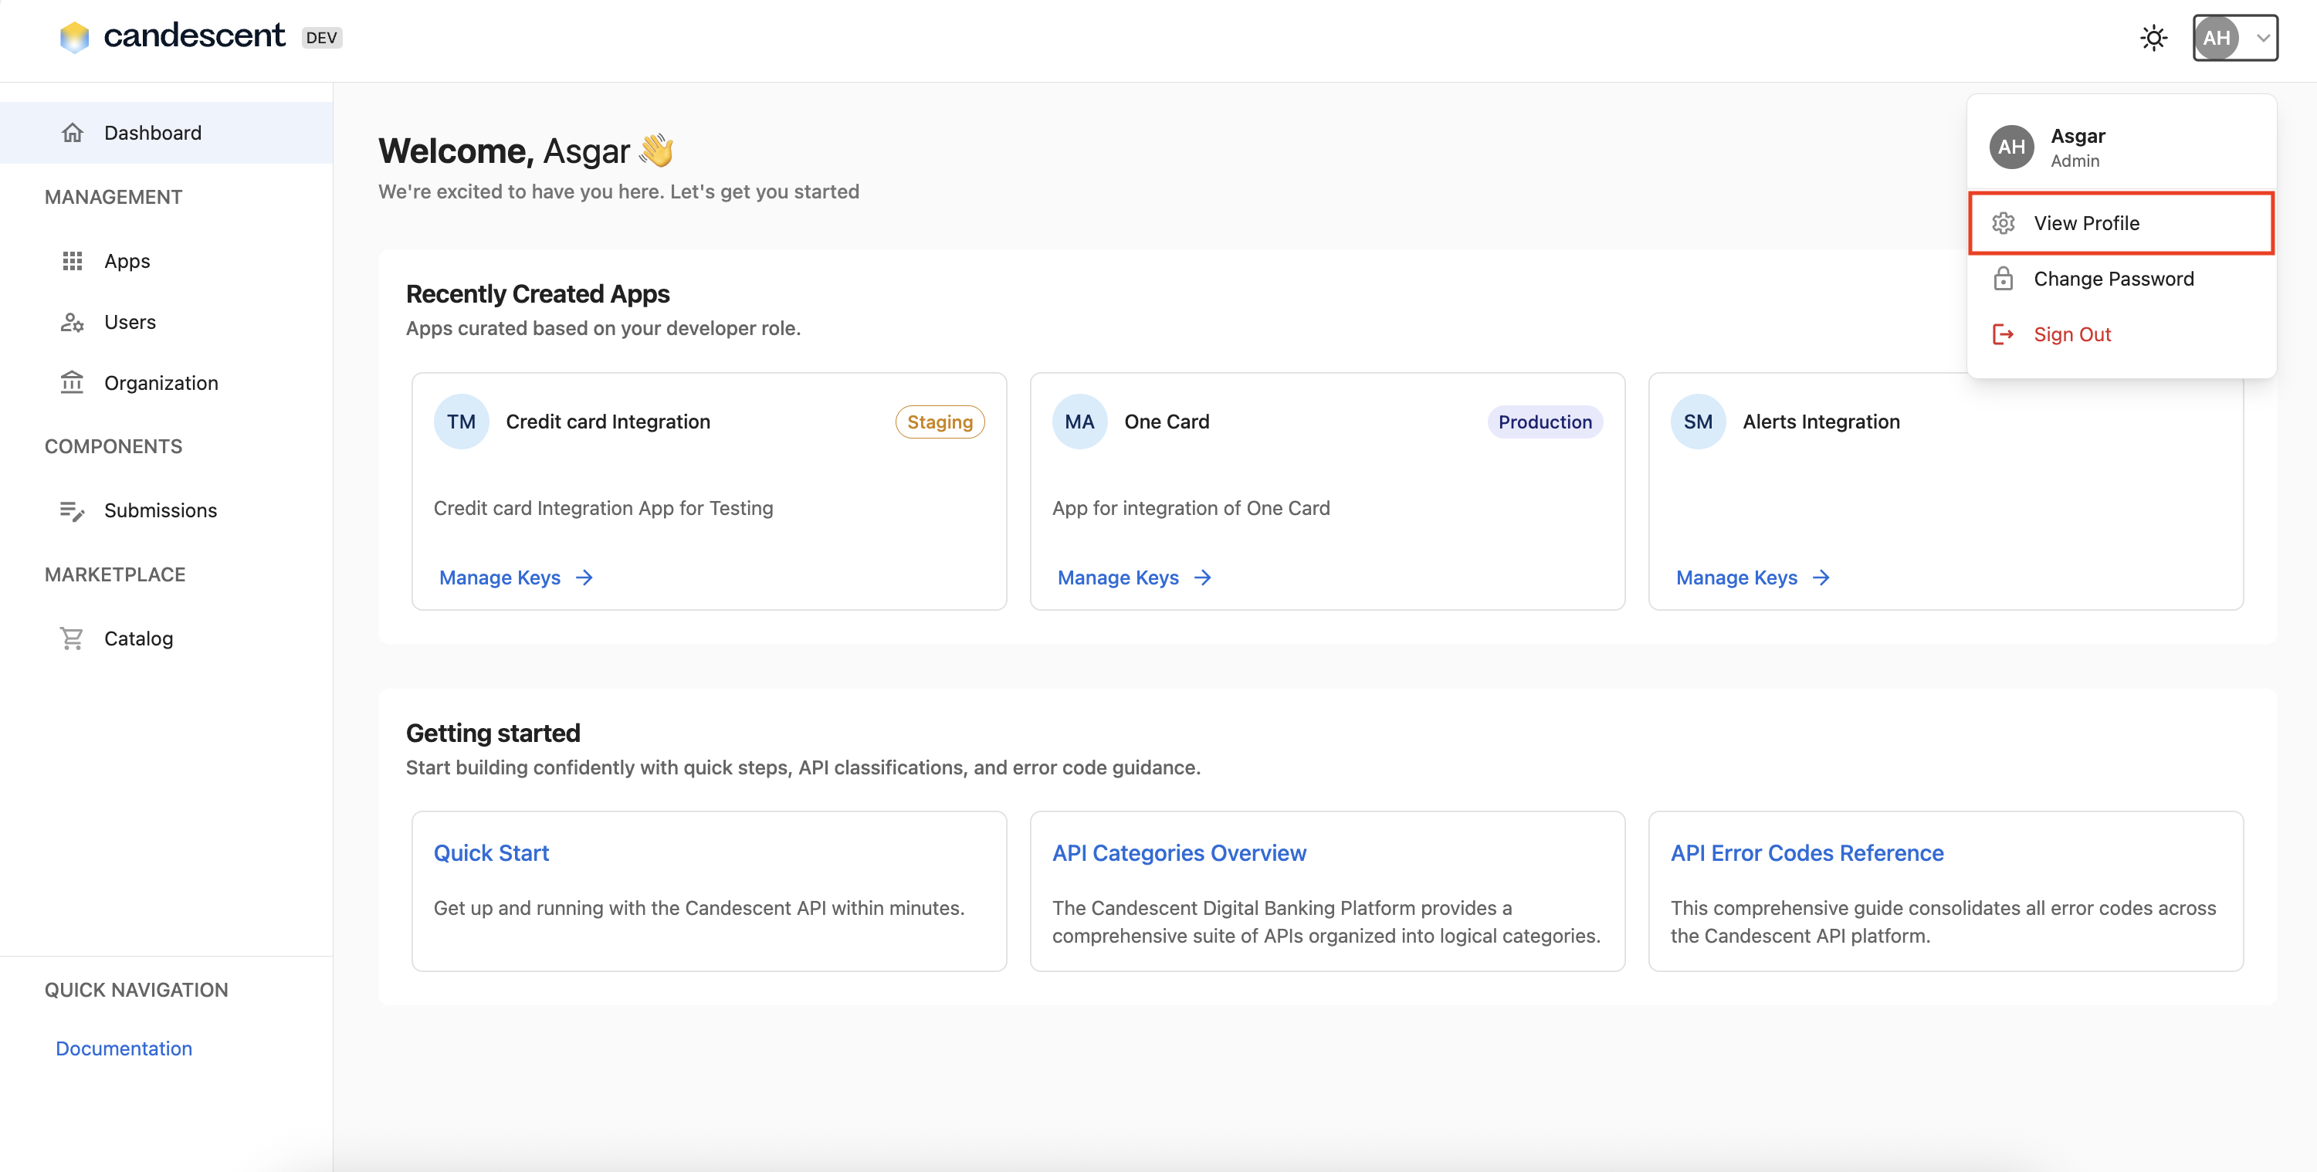
Task: Open the API Error Codes Reference link
Action: pyautogui.click(x=1806, y=852)
